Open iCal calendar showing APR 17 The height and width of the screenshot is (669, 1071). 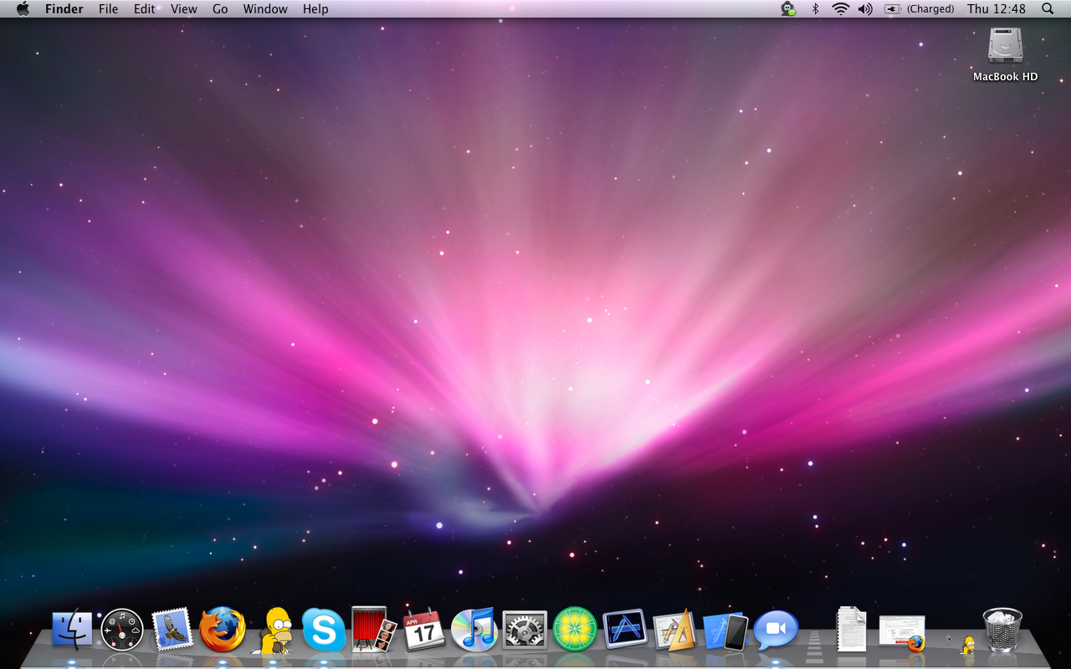[x=424, y=630]
